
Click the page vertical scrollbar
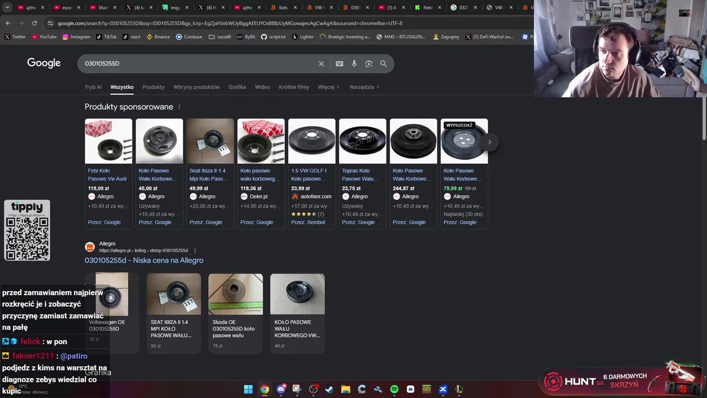pos(703,119)
